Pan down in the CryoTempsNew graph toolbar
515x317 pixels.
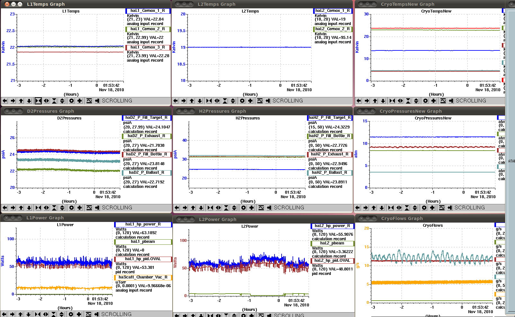[383, 101]
